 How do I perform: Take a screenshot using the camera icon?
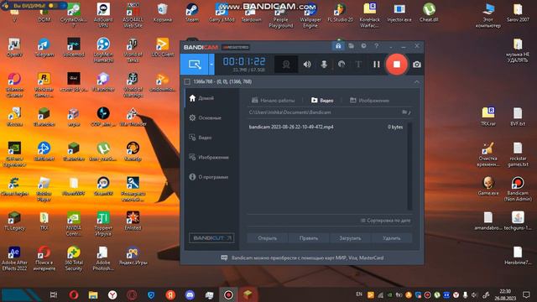click(x=416, y=64)
